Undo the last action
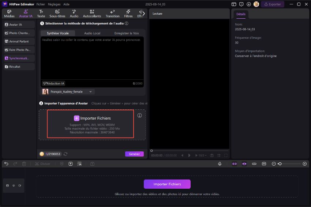311x207 pixels. click(x=6, y=164)
